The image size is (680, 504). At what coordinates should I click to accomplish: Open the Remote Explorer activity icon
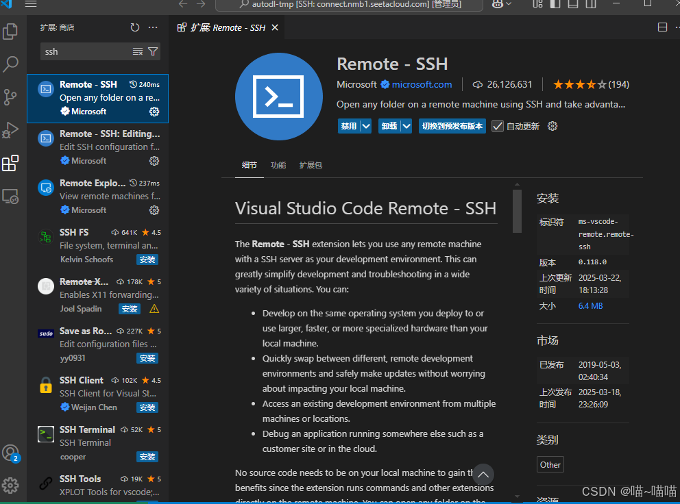pyautogui.click(x=10, y=197)
